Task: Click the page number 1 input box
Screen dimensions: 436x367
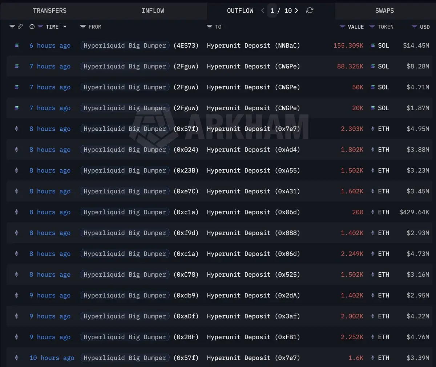Action: (272, 11)
